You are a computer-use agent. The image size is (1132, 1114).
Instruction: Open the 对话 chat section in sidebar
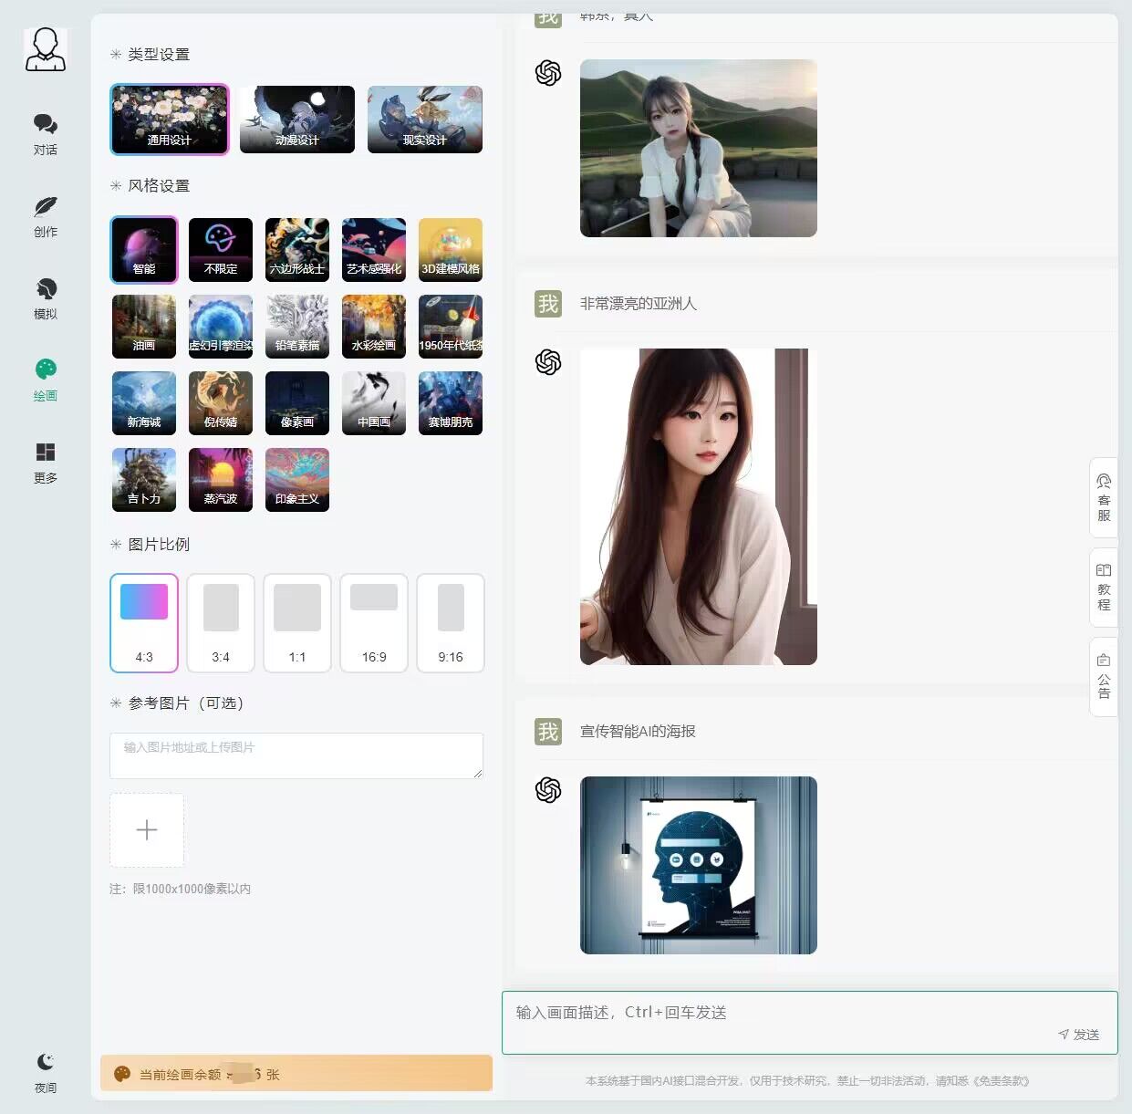[x=45, y=133]
